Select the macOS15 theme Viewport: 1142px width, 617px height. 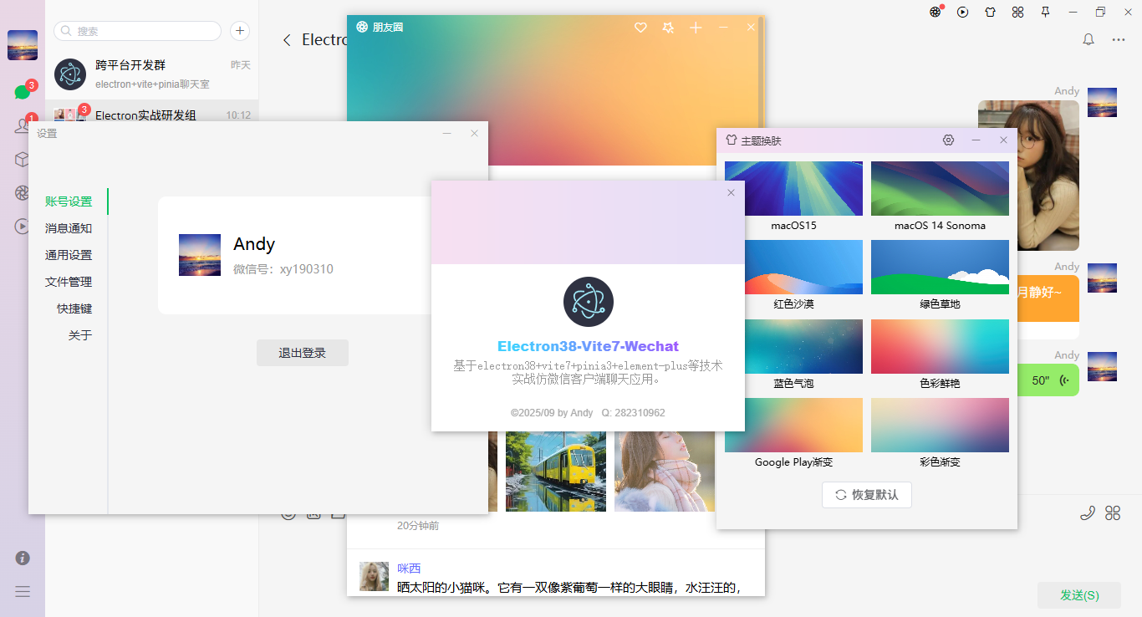[793, 188]
